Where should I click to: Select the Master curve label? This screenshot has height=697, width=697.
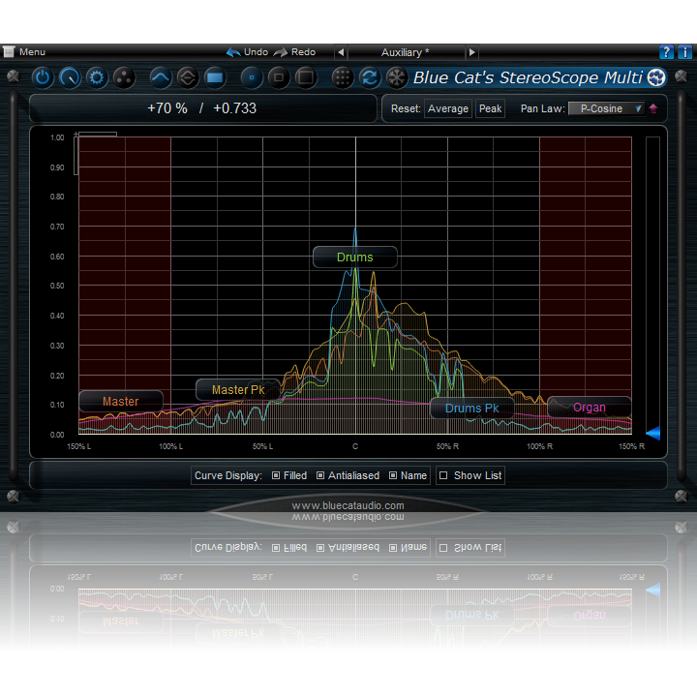pyautogui.click(x=121, y=402)
